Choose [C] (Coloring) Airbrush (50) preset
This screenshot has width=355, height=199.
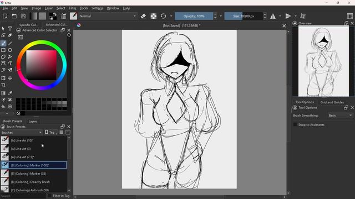(33, 190)
